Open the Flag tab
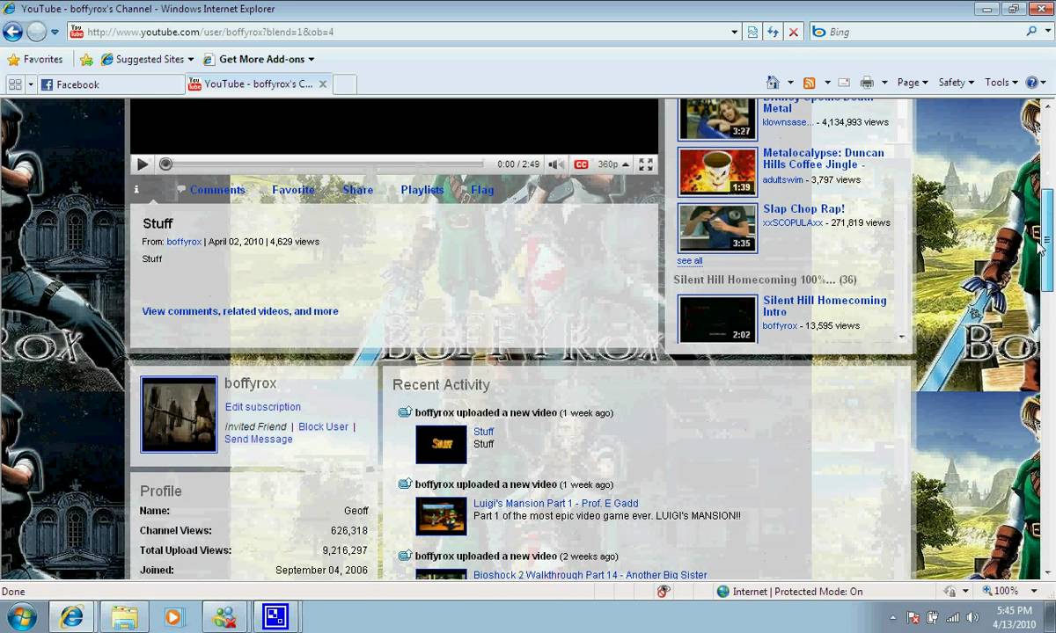This screenshot has height=633, width=1056. click(482, 190)
